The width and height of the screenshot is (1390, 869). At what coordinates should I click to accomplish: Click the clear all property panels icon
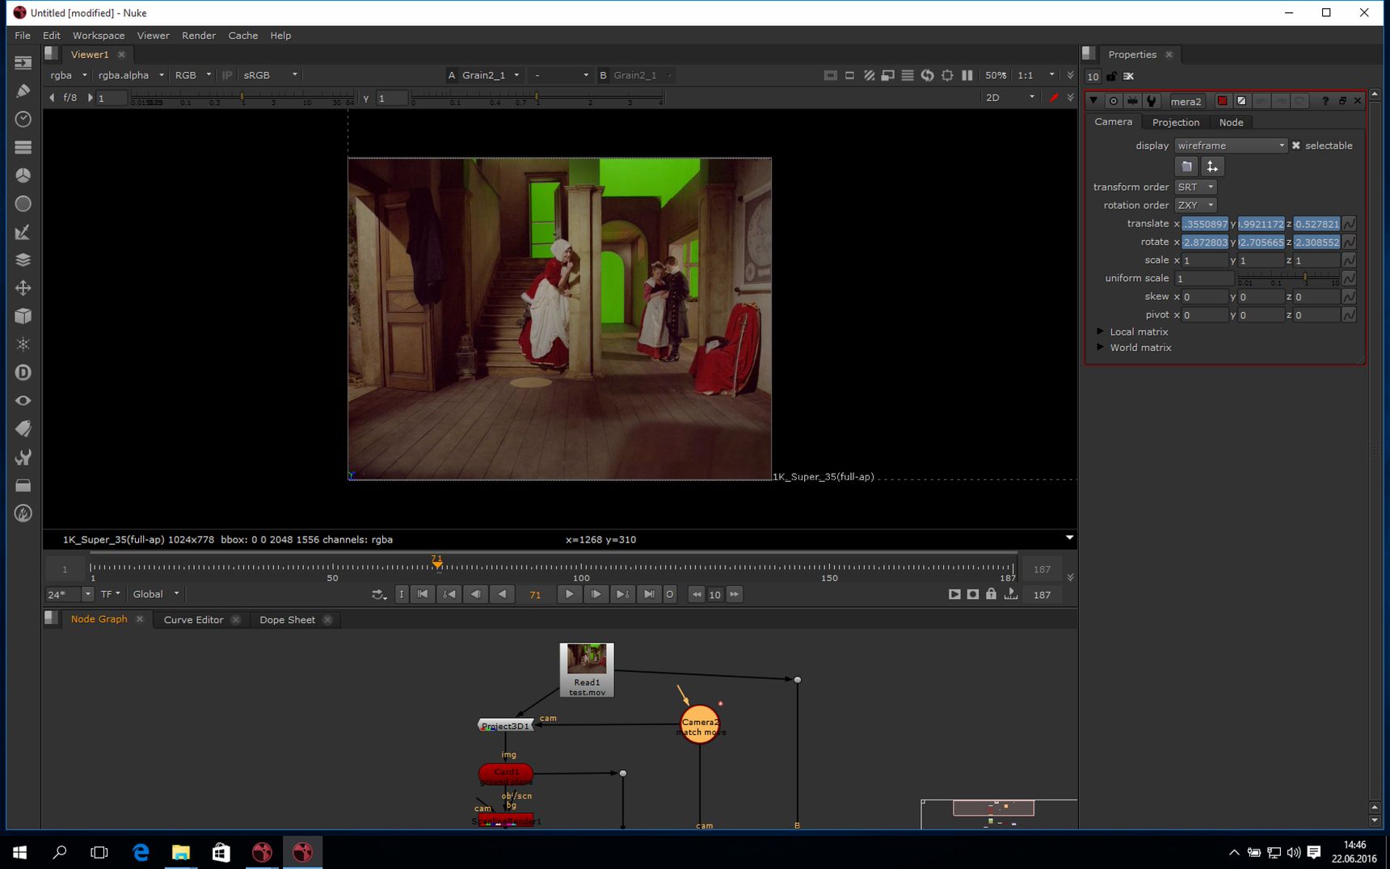[1129, 77]
